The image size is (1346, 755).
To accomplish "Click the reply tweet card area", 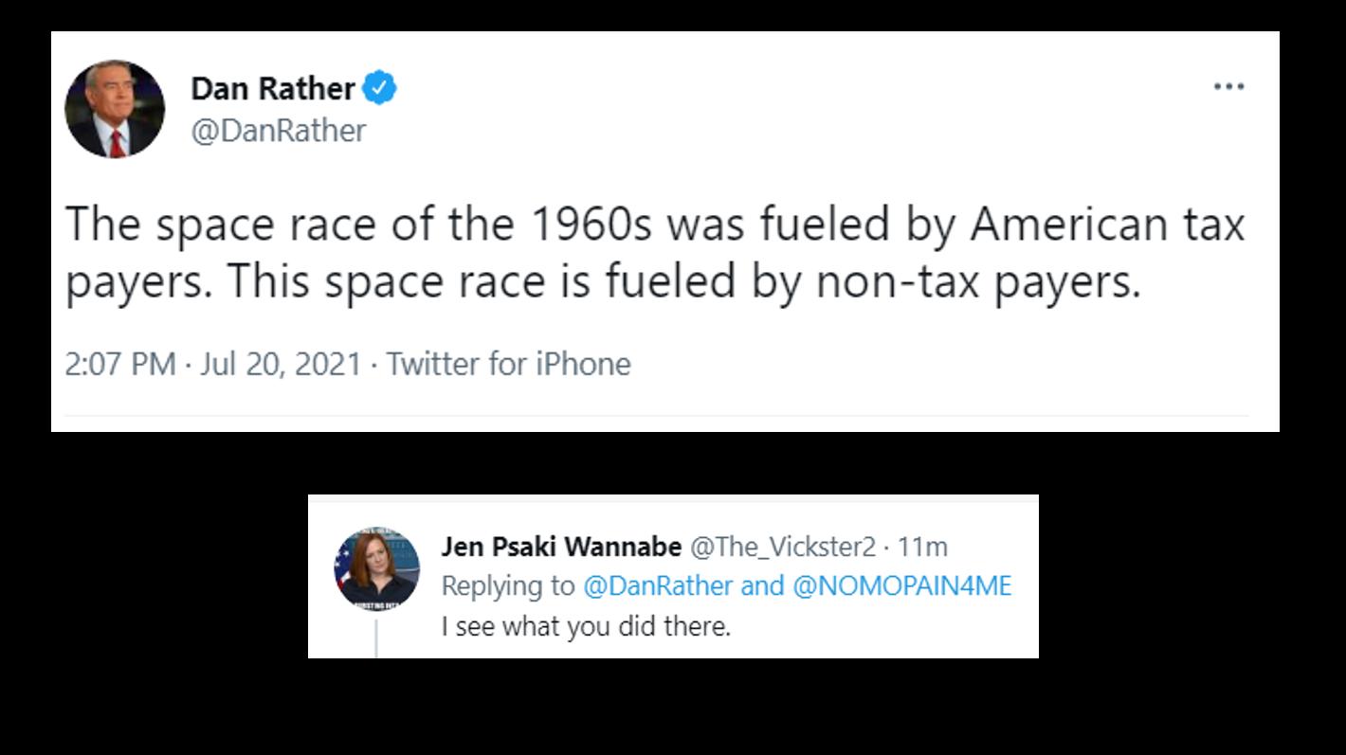I will click(673, 578).
